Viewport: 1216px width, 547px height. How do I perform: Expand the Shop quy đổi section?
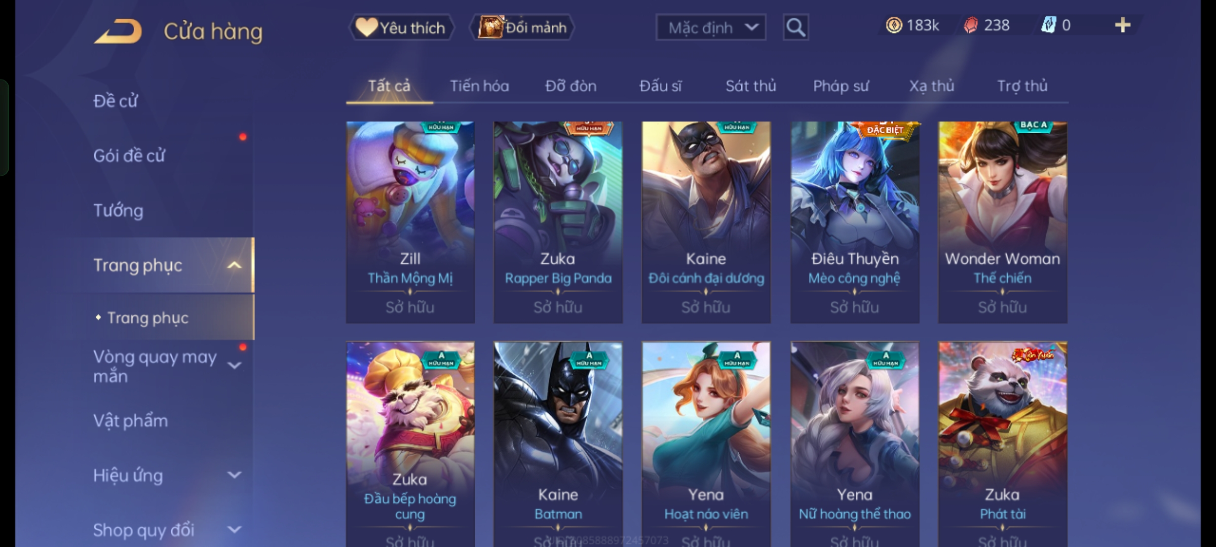[234, 530]
